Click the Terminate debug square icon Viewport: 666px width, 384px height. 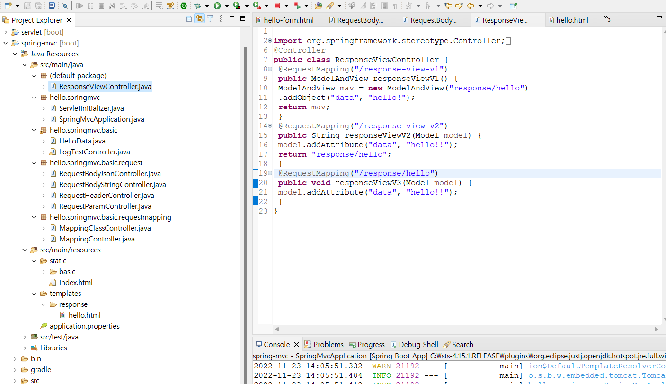101,6
